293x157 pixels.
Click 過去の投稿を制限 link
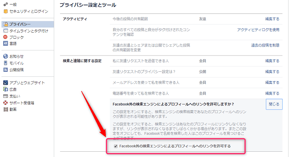tap(265, 45)
